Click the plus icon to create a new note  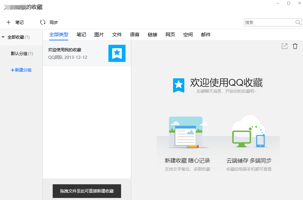click(9, 22)
